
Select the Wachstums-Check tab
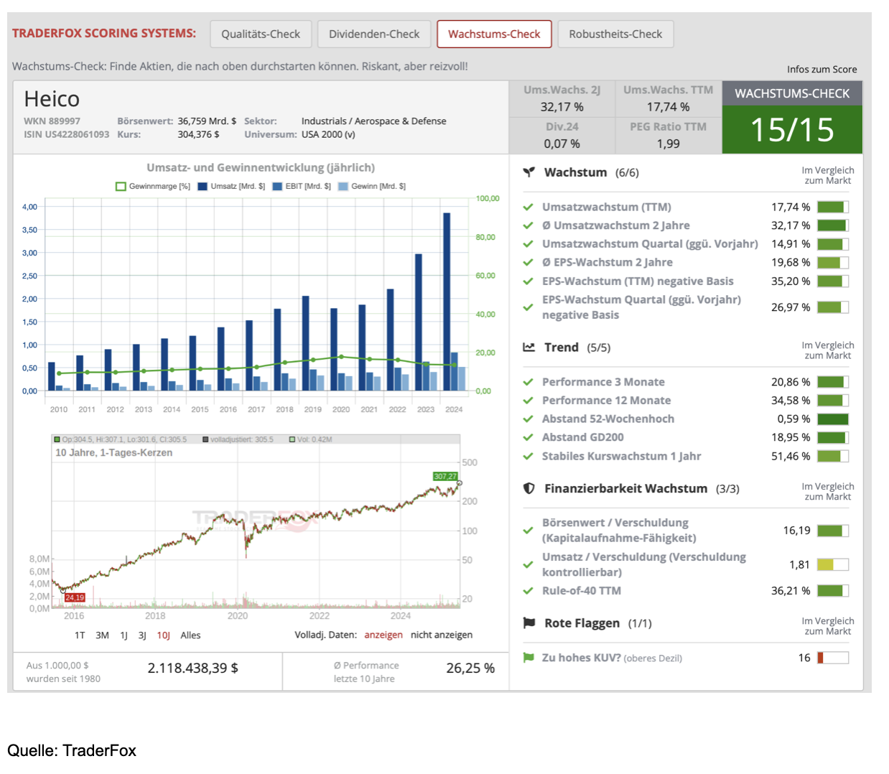[x=494, y=34]
